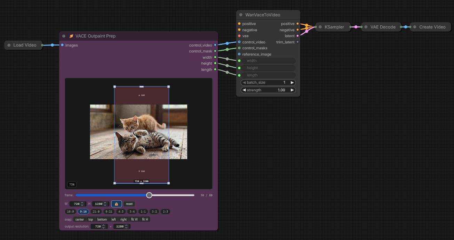Viewport: 454px width, 240px height.
Task: Click the width output socket on VACE Outpaint Prep
Action: click(x=215, y=57)
